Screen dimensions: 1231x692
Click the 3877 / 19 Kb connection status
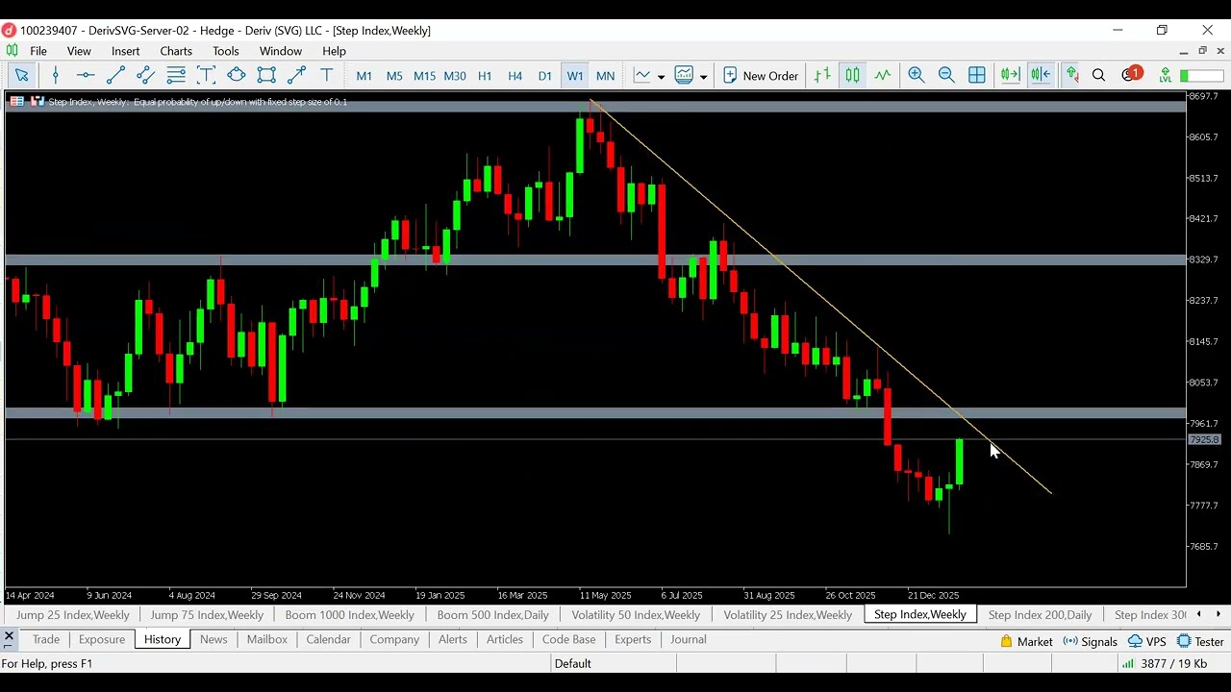[1165, 664]
